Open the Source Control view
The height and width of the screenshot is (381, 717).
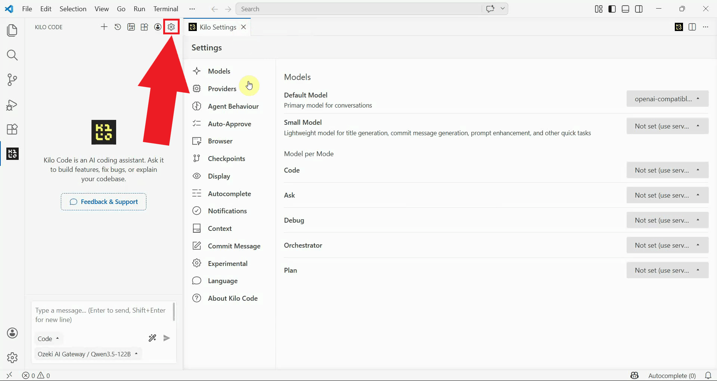(12, 80)
